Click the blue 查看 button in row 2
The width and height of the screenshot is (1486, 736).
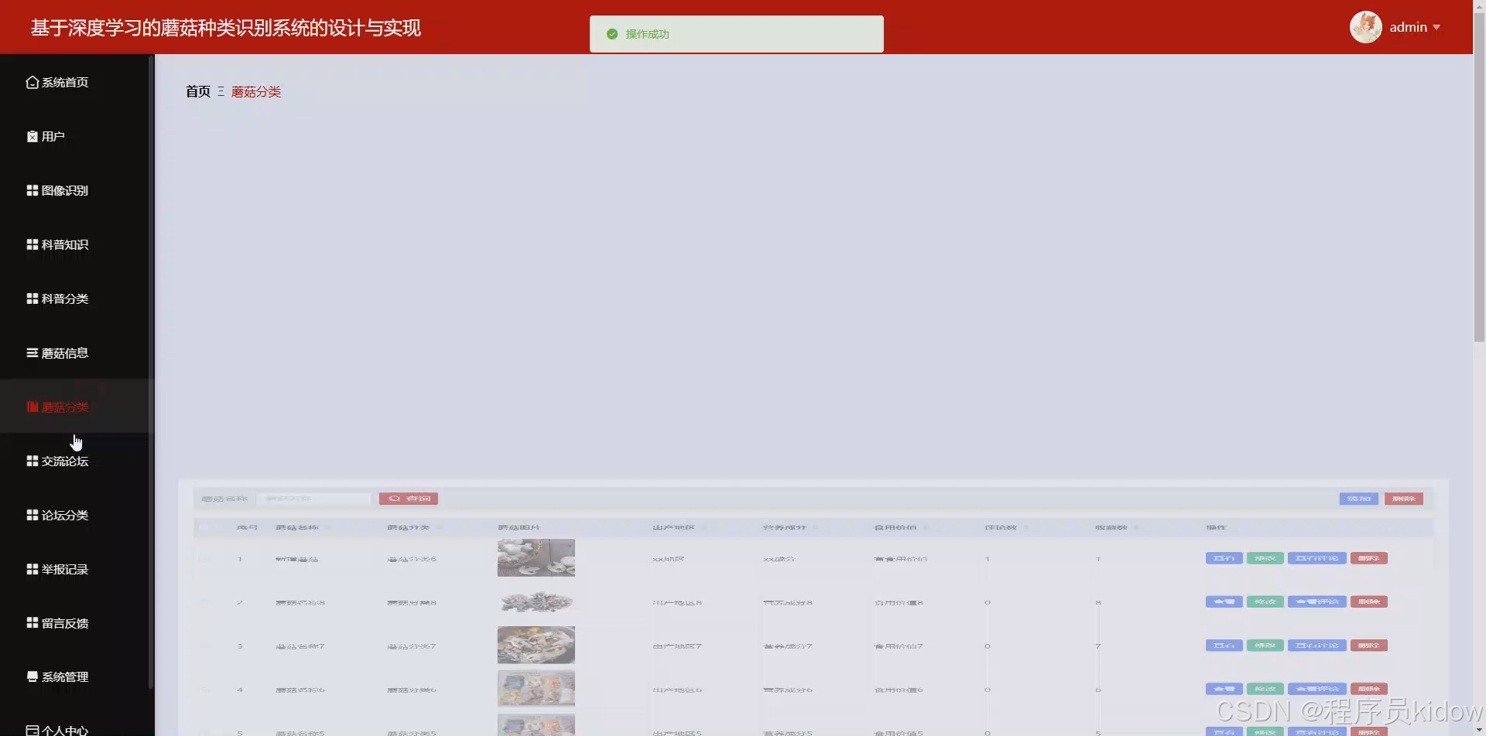click(x=1224, y=601)
